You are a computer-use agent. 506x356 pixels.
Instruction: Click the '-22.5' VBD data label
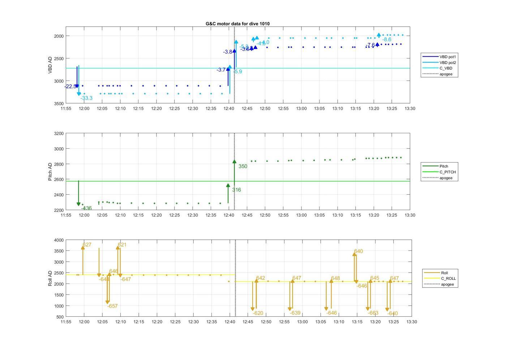[x=70, y=87]
